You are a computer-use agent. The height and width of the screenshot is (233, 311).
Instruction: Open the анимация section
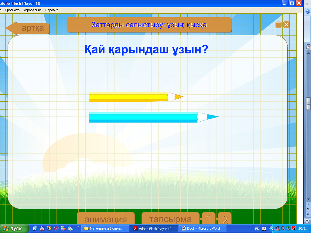point(106,218)
